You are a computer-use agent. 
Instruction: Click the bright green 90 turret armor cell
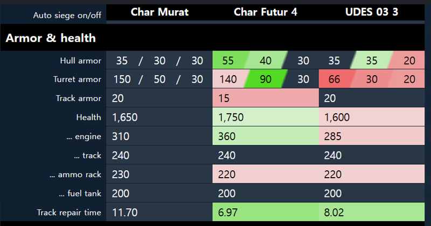[x=266, y=79]
